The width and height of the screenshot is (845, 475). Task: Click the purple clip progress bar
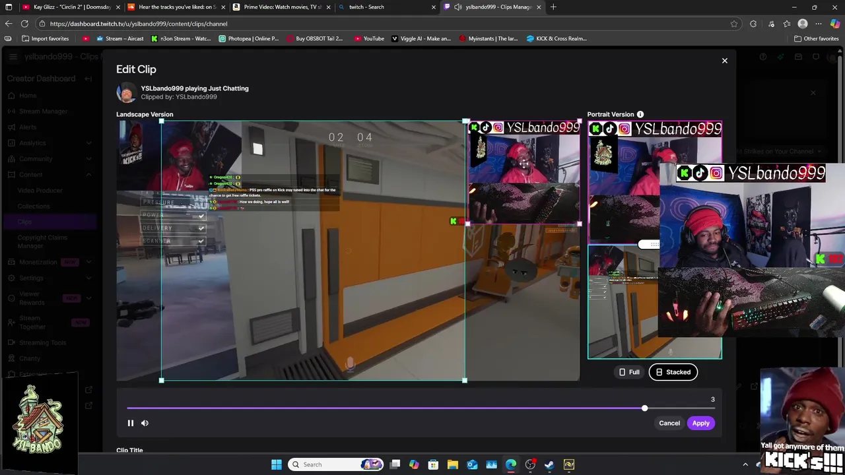(x=386, y=408)
